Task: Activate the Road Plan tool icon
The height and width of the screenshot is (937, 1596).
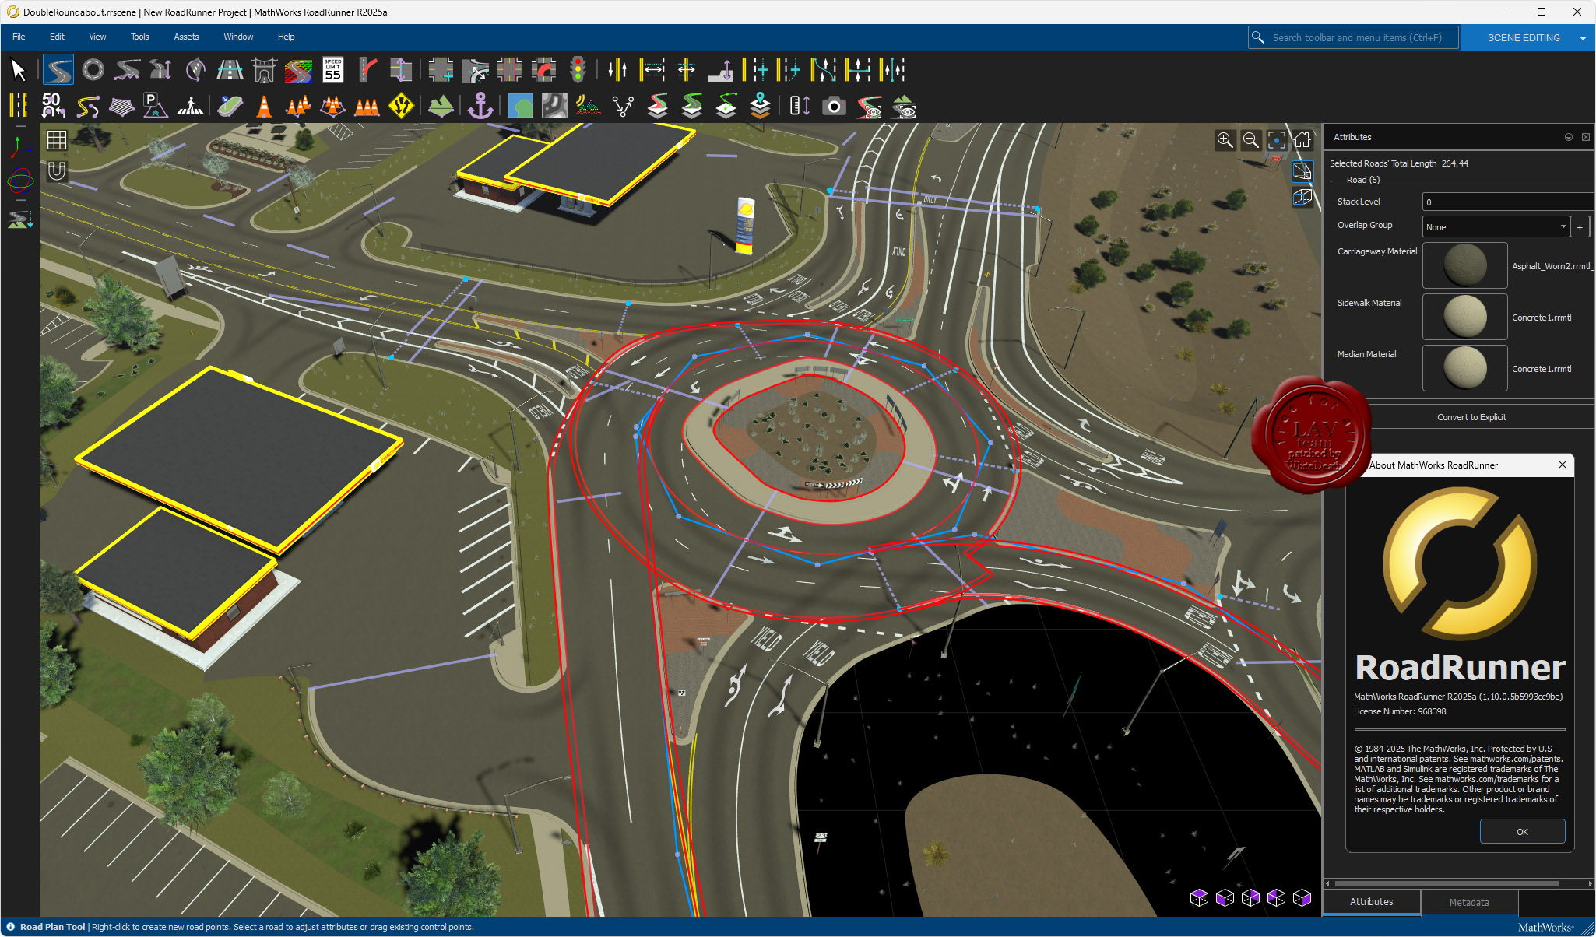Action: coord(58,70)
